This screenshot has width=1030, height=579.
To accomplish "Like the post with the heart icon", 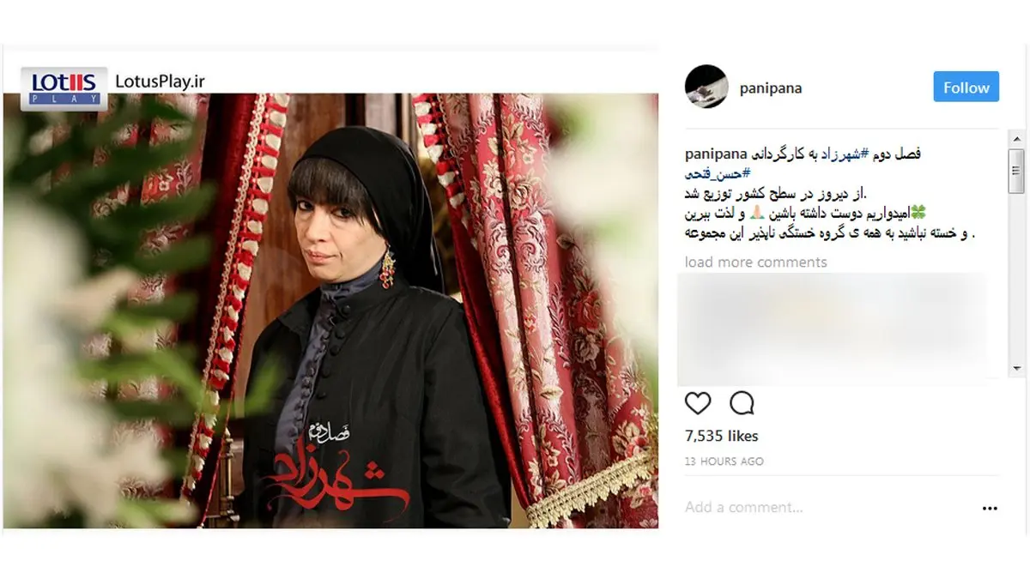I will [698, 403].
